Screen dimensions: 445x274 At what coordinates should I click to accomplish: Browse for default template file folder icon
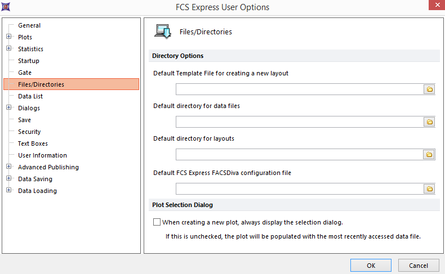429,89
